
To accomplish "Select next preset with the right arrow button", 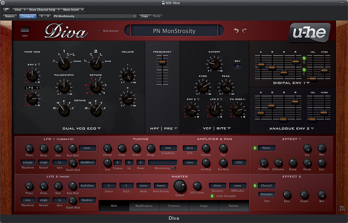I will tap(48, 16).
